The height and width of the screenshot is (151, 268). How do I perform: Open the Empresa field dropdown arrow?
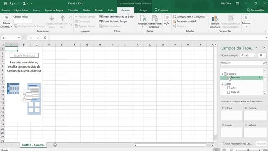(x=260, y=77)
